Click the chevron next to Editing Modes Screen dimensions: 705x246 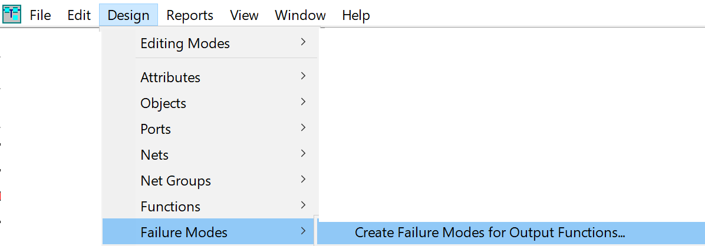click(304, 42)
